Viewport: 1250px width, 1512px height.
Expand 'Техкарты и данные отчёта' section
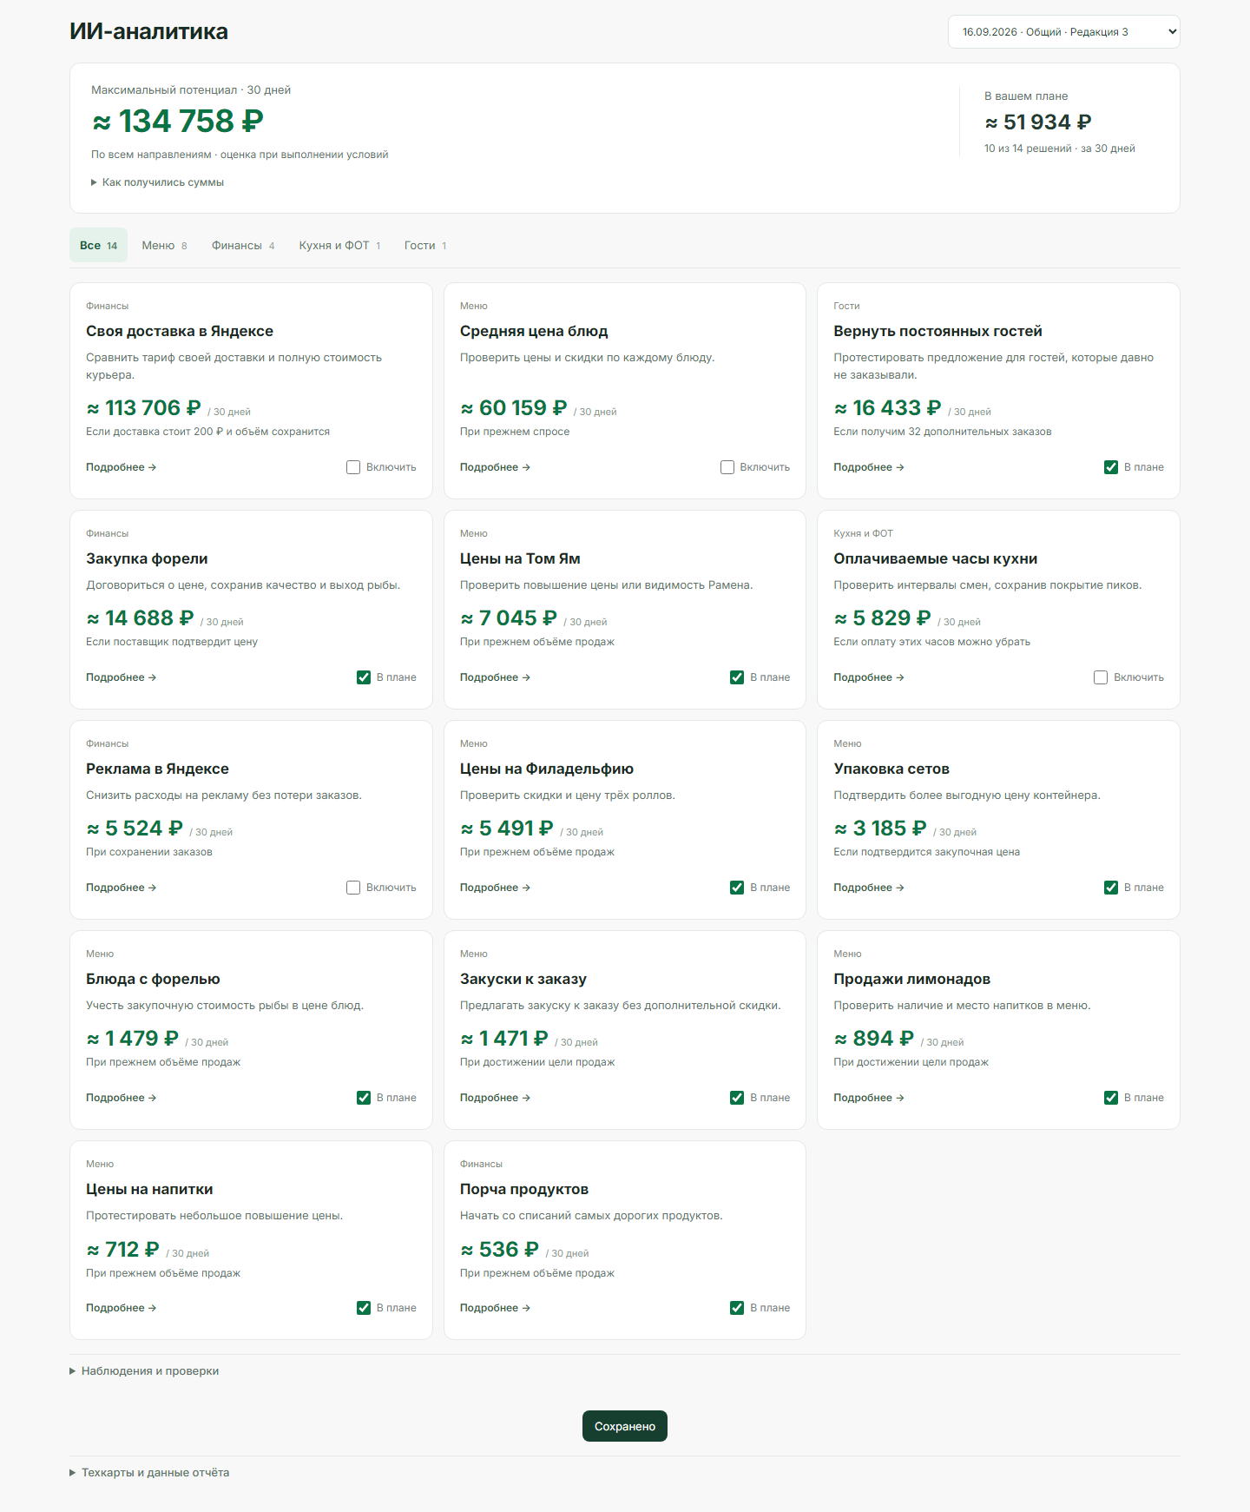149,1473
